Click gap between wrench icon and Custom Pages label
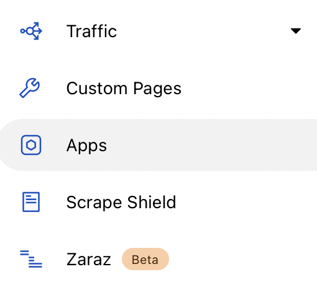Viewport: 317px width, 290px height. [x=53, y=89]
